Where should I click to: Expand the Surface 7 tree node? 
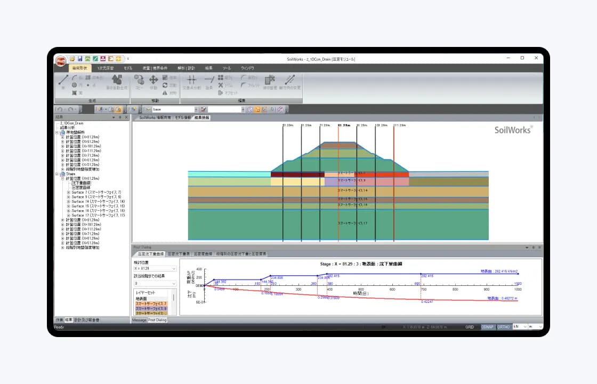(69, 193)
